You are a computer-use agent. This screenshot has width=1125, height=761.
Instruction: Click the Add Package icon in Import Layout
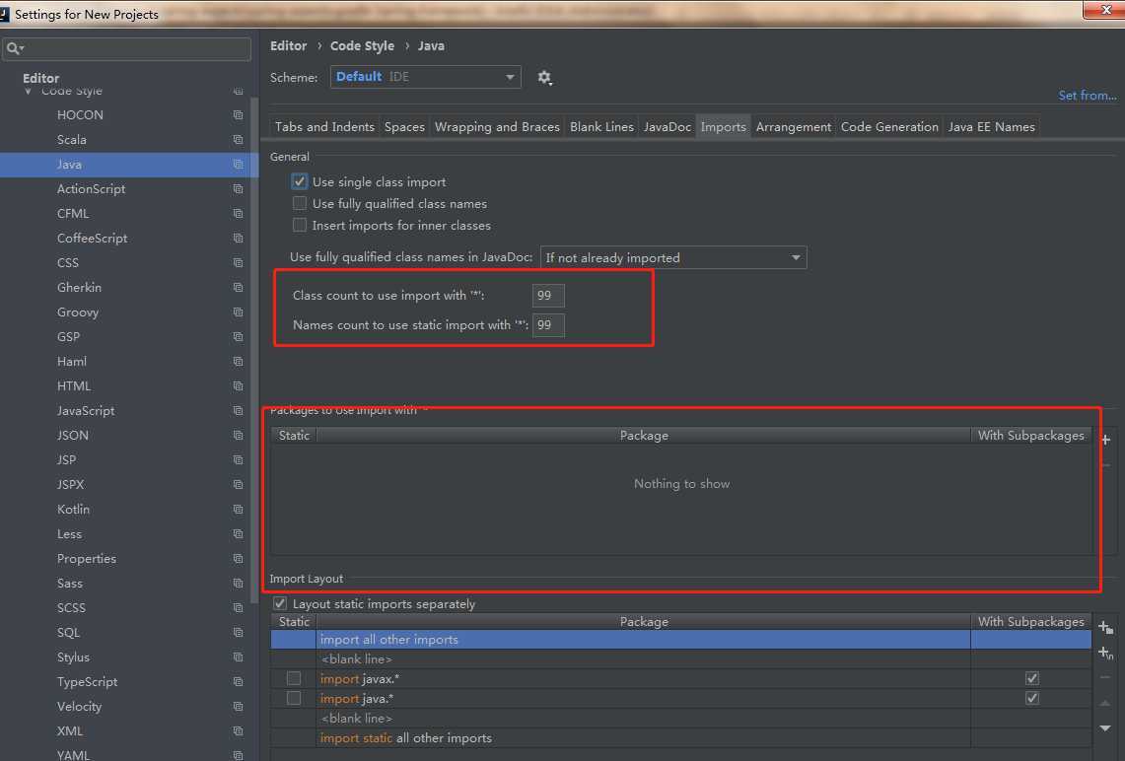(x=1105, y=628)
